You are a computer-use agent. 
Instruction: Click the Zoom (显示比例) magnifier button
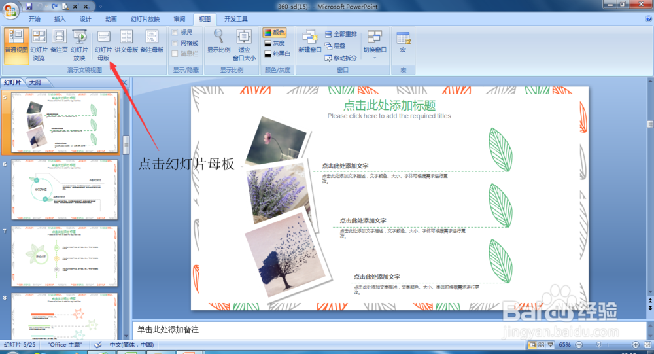218,41
